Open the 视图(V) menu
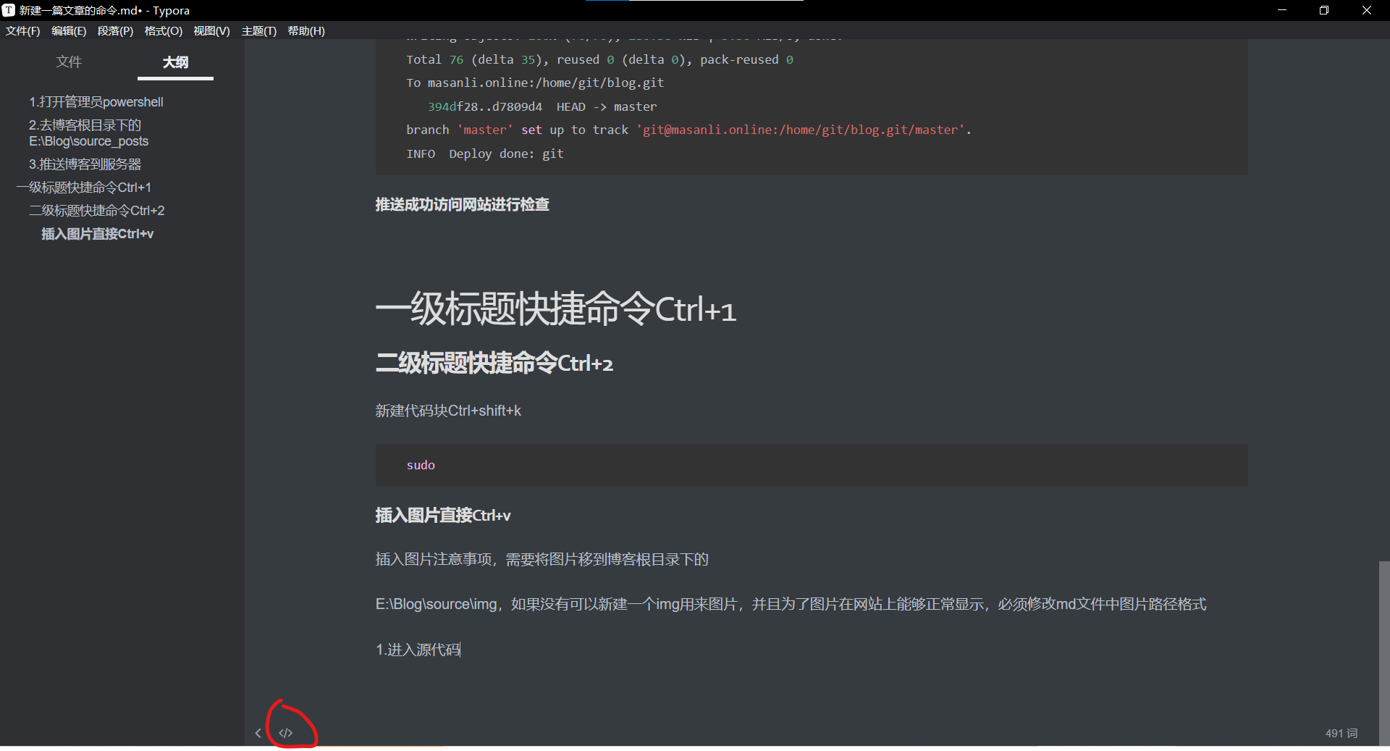This screenshot has width=1390, height=751. click(211, 31)
